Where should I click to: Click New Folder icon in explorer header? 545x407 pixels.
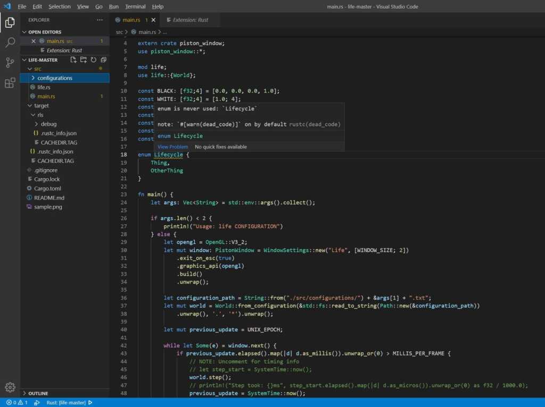click(84, 60)
